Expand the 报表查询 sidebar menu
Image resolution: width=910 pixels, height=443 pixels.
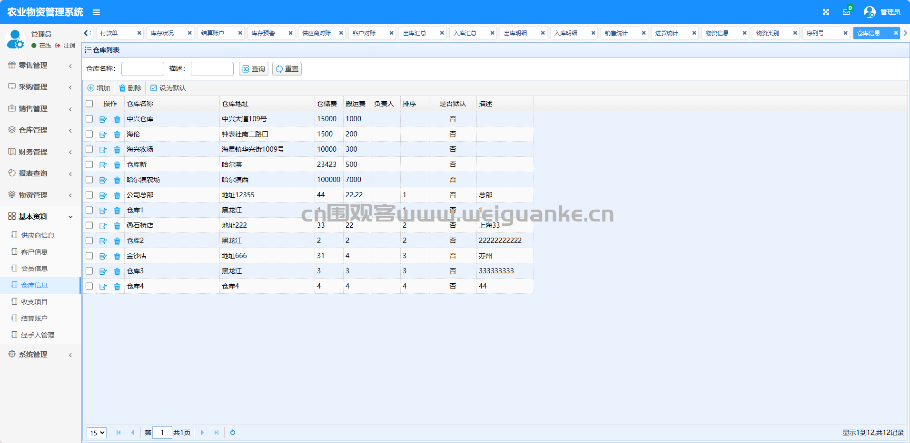tap(40, 173)
